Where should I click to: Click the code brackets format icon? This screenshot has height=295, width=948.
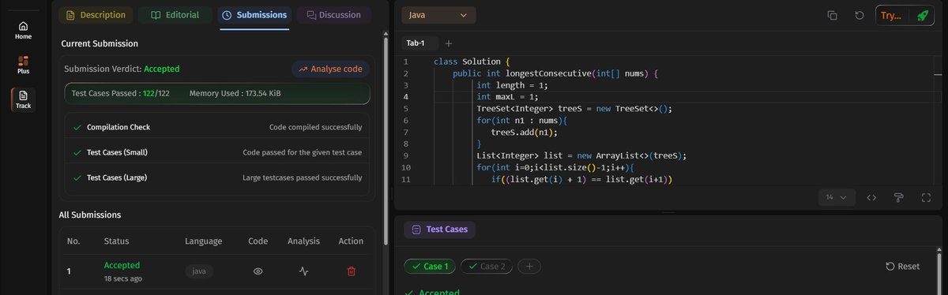pos(872,197)
